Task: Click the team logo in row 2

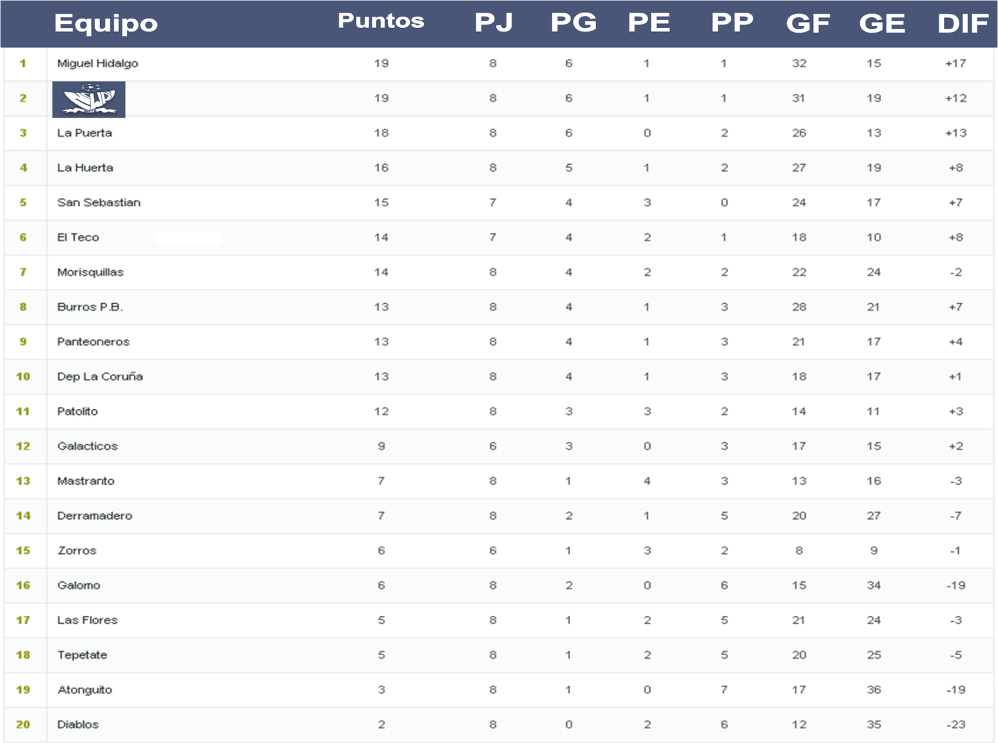Action: (88, 99)
